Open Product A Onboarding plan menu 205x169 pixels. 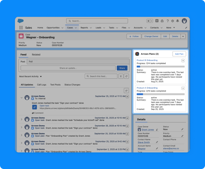point(183,88)
